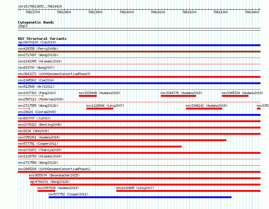This screenshot has height=209, width=269.
Task: Select the esv1118846 (Levy2007) red bar
Action: (x=100, y=109)
